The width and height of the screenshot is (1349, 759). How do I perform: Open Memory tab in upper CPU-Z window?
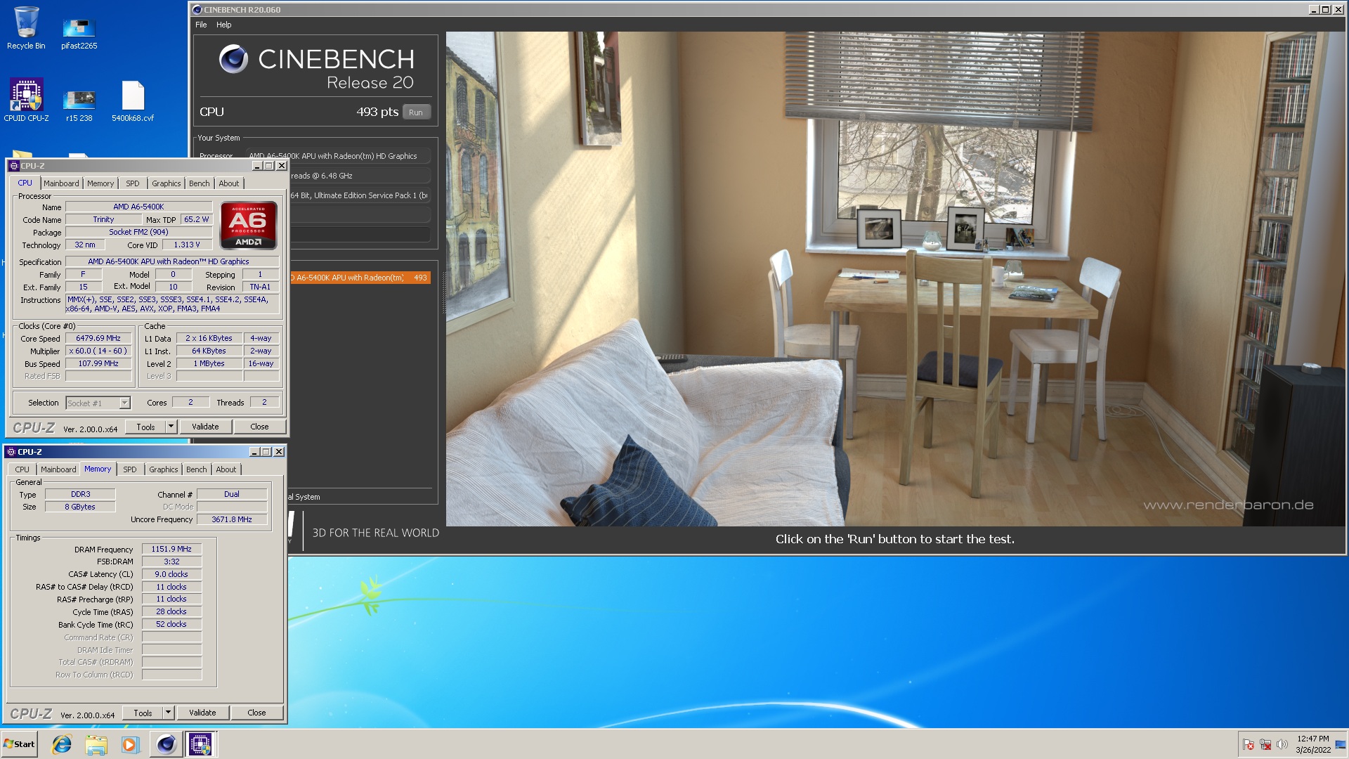(100, 183)
